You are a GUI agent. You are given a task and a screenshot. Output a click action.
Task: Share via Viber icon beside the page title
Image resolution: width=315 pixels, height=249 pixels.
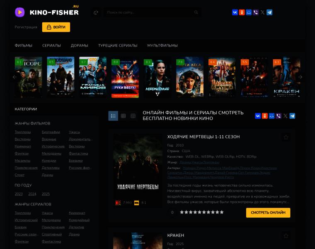tap(279, 116)
